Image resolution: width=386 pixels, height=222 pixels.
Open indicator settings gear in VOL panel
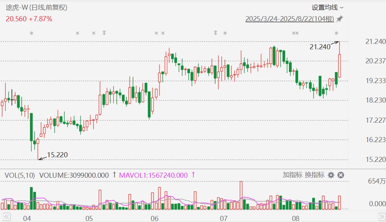tap(331, 175)
